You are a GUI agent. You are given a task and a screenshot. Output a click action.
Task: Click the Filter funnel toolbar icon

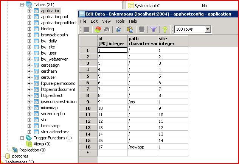click(153, 29)
